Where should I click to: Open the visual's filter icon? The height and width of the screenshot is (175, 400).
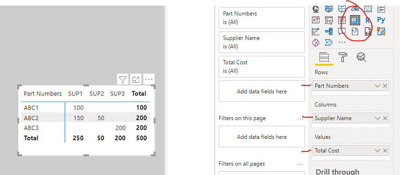(123, 80)
